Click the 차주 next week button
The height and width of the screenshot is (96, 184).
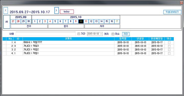[102, 26]
